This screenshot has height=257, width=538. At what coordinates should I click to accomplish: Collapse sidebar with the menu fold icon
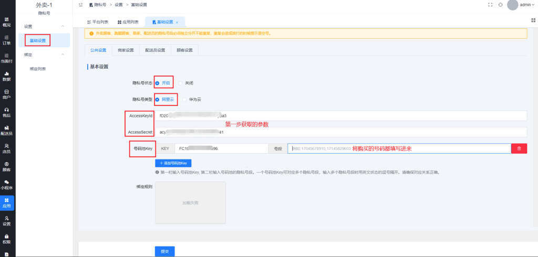(x=80, y=5)
